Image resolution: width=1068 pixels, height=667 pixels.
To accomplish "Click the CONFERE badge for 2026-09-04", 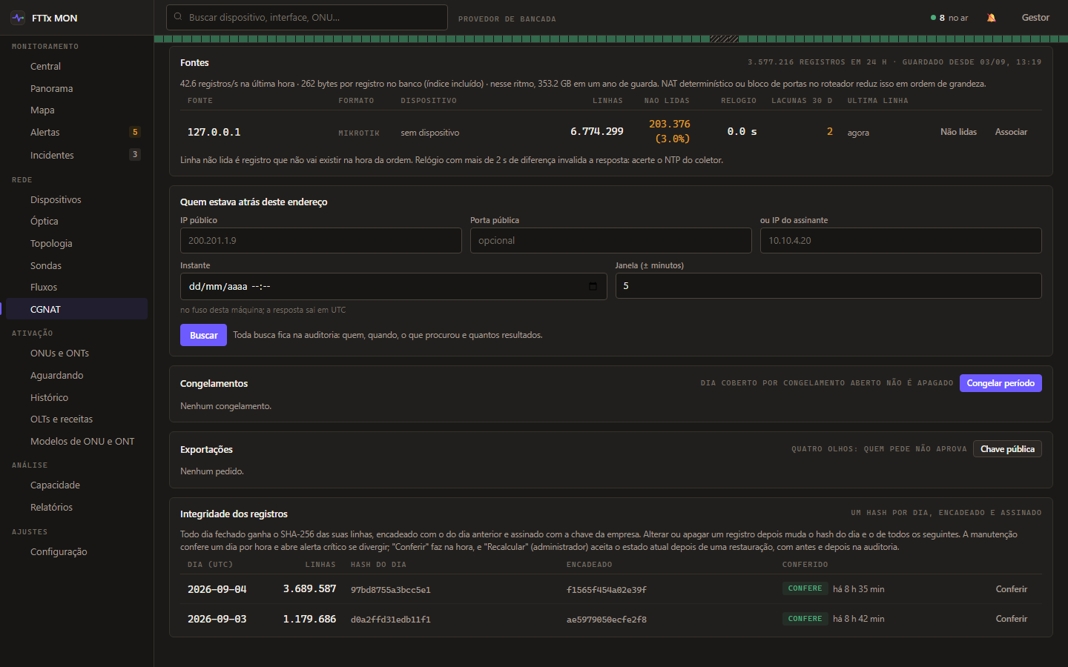I will click(x=805, y=588).
